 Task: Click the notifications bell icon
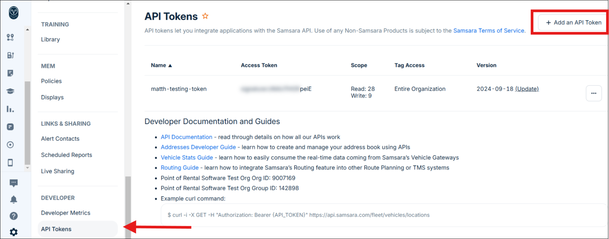[14, 200]
